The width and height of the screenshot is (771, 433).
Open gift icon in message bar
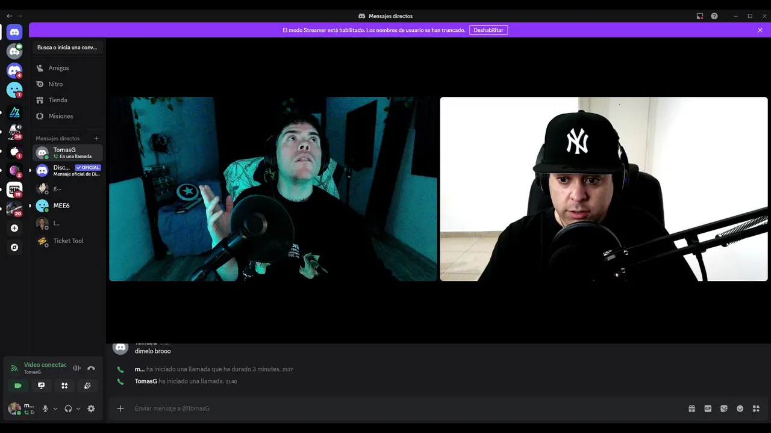(692, 408)
